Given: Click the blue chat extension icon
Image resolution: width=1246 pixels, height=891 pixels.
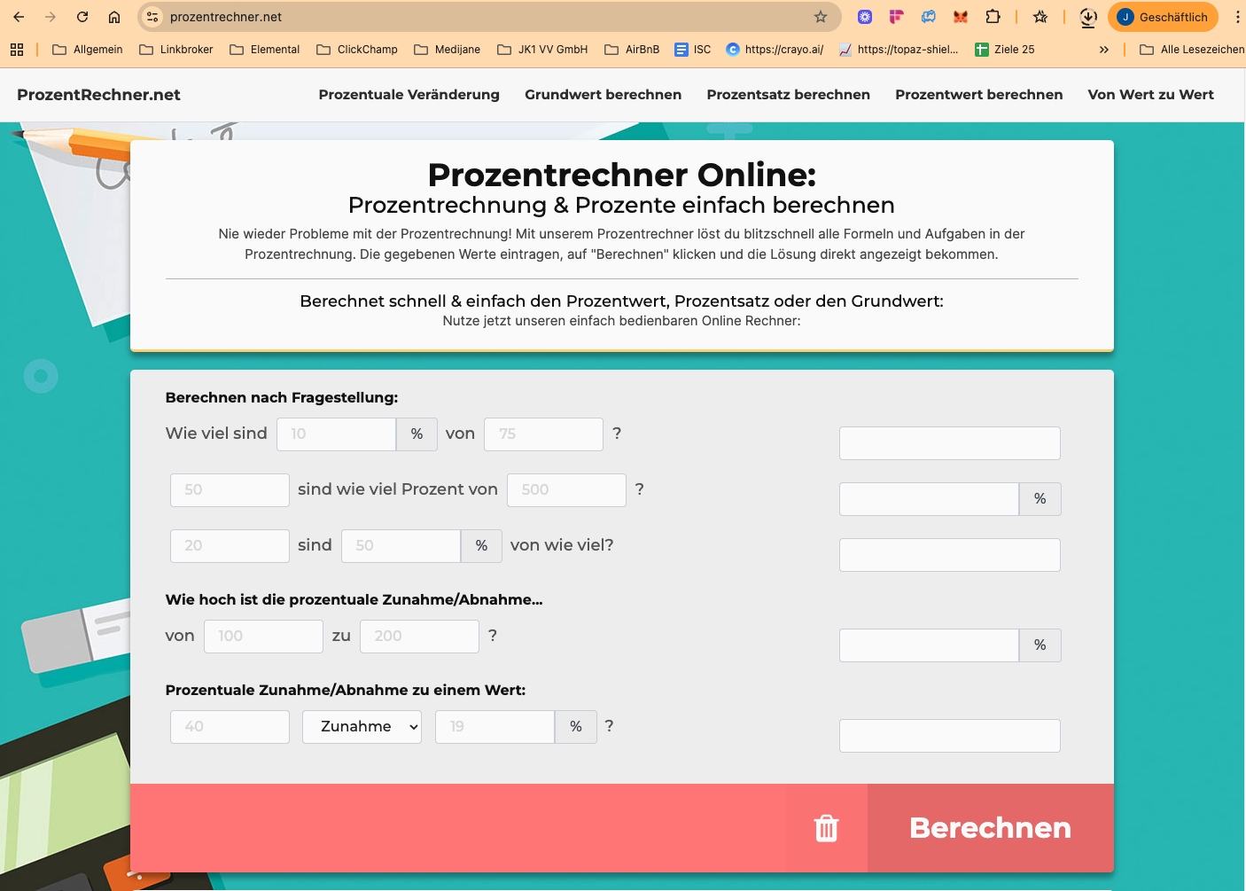Looking at the screenshot, I should pos(928,17).
